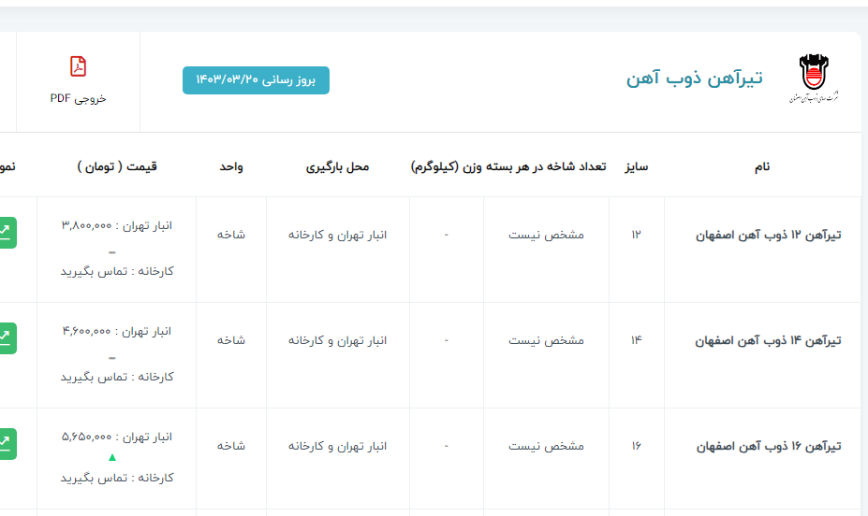This screenshot has width=868, height=516.
Task: Click the تیرآهن ذوب آهن page title
Action: pos(694,79)
